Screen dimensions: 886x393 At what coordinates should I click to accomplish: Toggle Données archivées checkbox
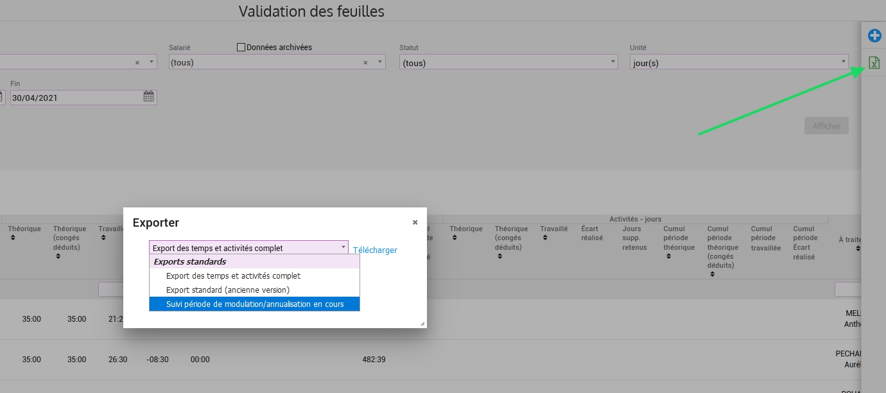click(x=241, y=47)
